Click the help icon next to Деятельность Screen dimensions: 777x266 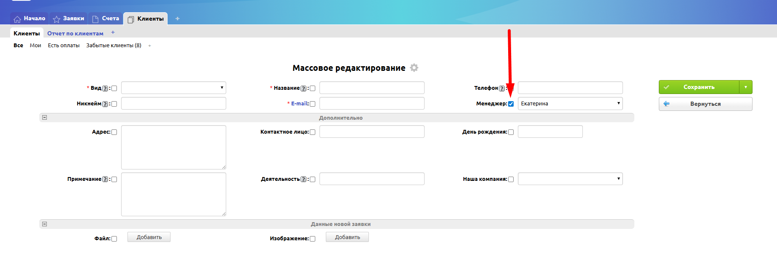(303, 180)
